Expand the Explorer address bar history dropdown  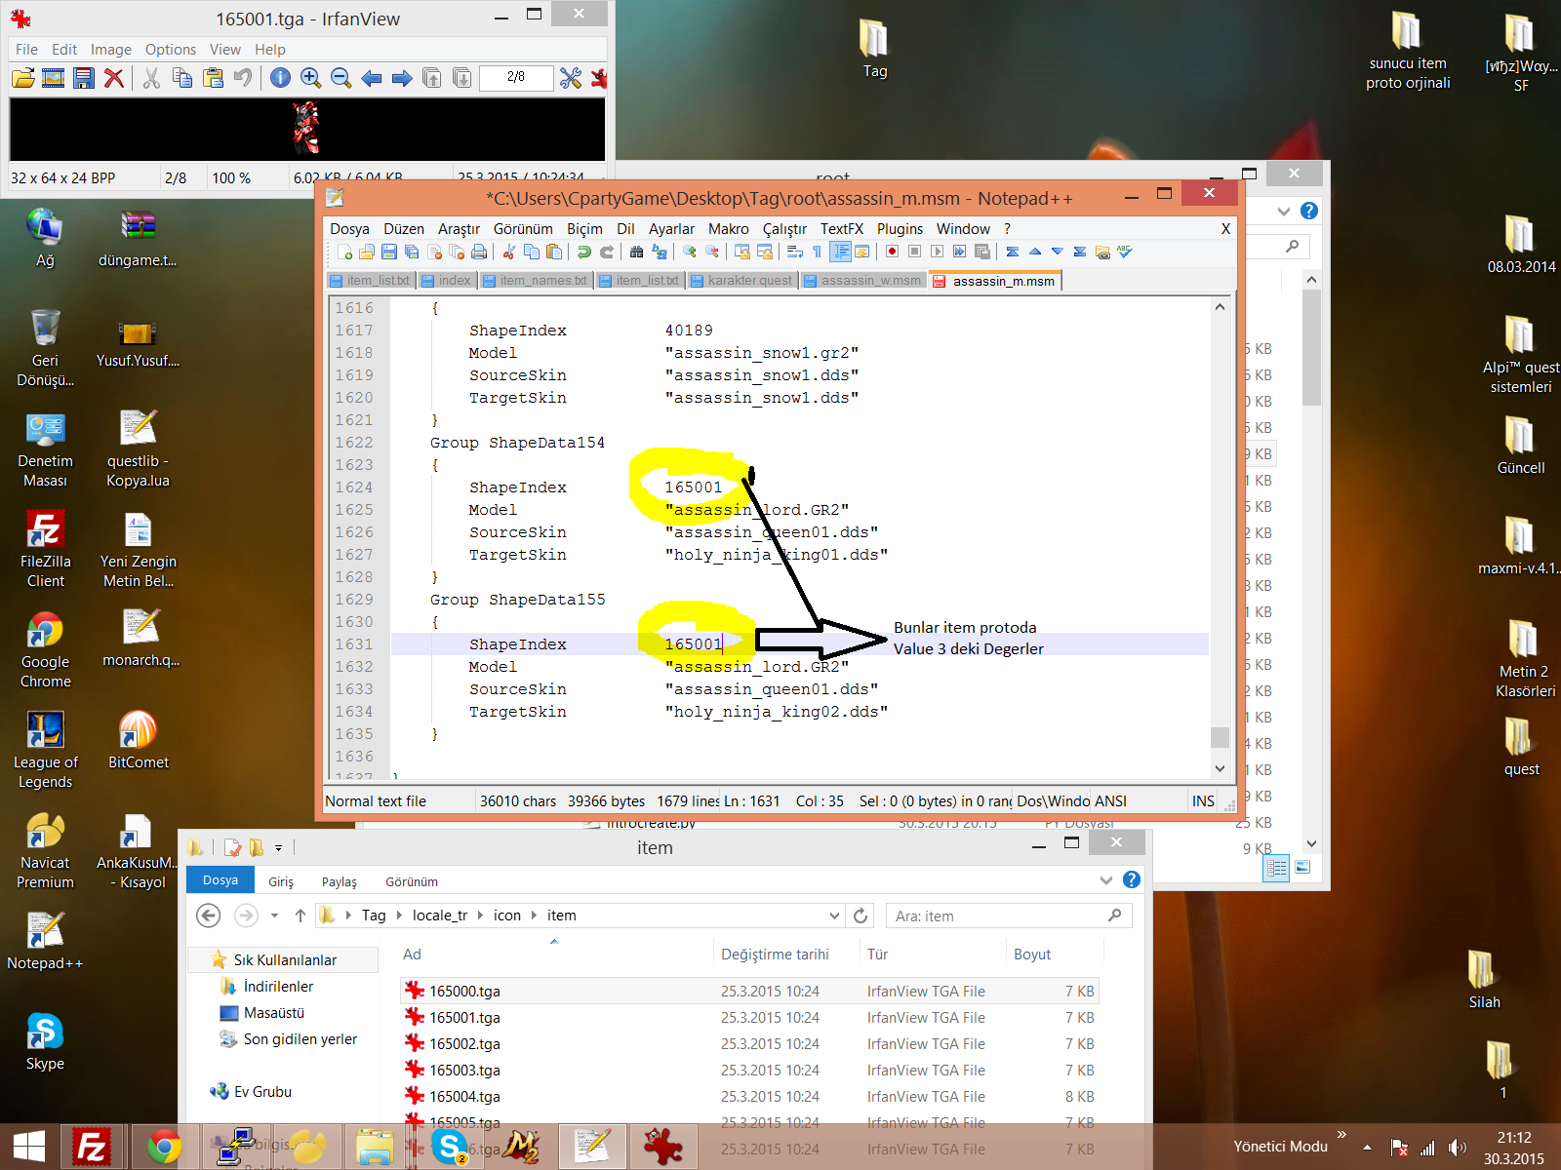(834, 916)
